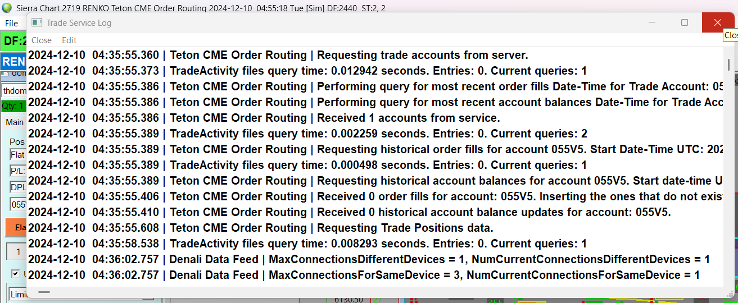Click the Sierra Chart globe icon
Screen dimensions: 738x303
coord(7,8)
